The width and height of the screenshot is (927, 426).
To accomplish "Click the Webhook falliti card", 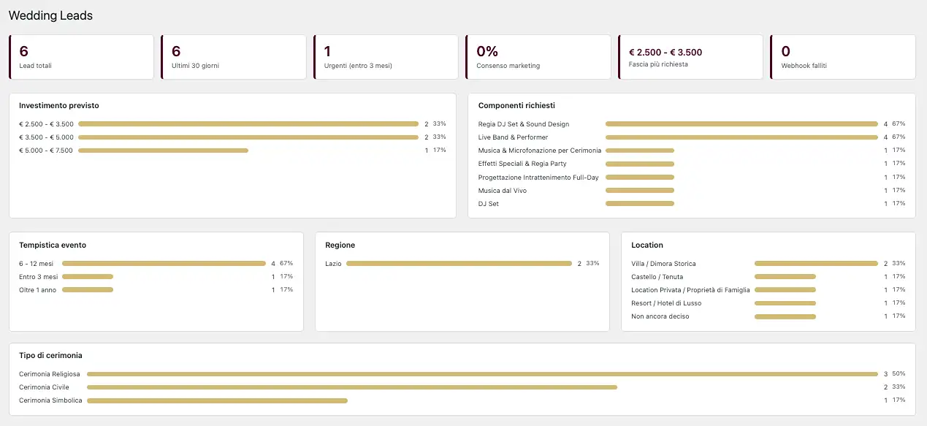I will click(843, 57).
